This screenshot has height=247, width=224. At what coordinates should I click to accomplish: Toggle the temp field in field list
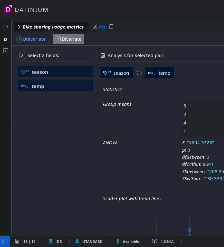[55, 86]
